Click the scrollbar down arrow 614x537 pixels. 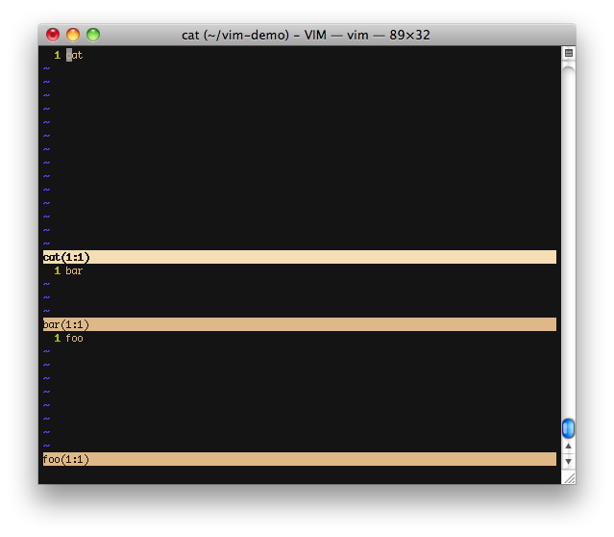tap(568, 461)
